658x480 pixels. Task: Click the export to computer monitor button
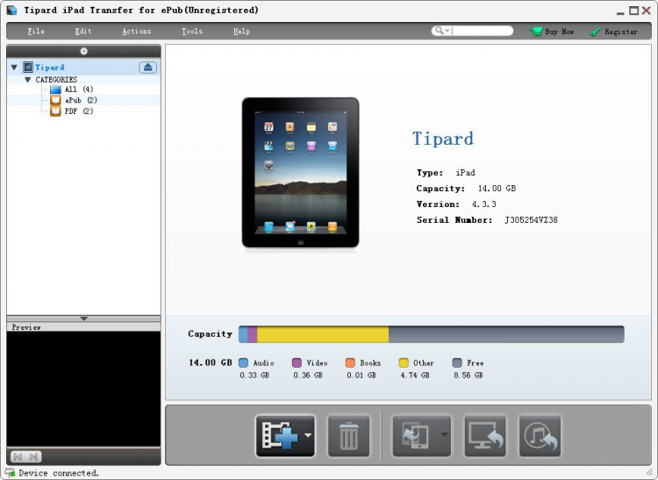[485, 436]
